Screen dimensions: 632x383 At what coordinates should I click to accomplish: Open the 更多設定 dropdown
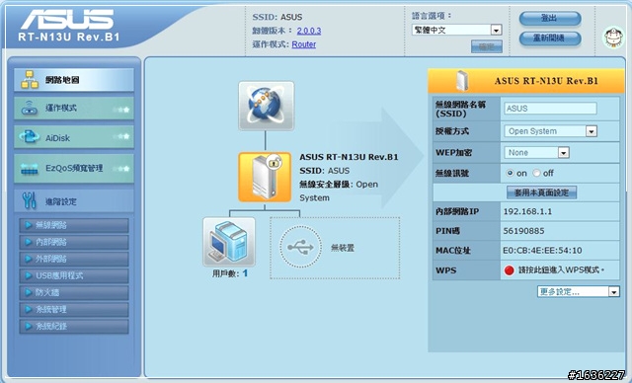[578, 291]
